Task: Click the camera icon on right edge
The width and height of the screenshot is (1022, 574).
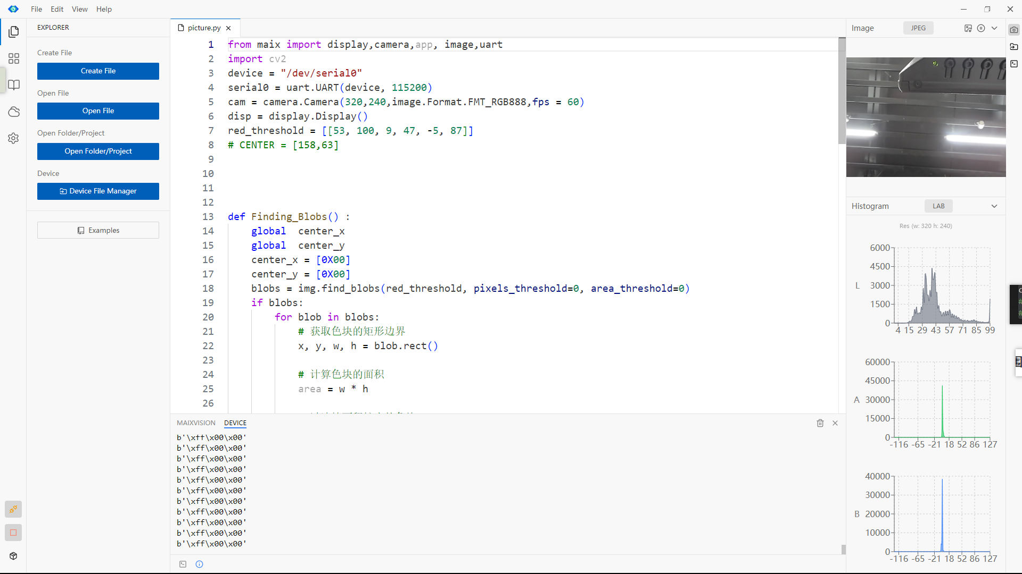Action: point(1014,30)
